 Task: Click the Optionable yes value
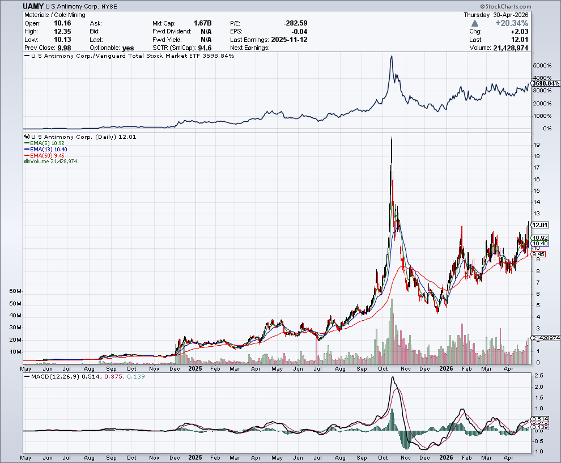(128, 48)
